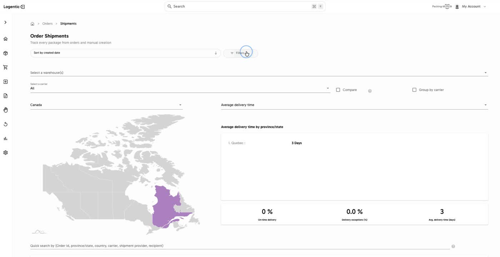Click the On-time delivery 0 % stat
Image resolution: width=500 pixels, height=257 pixels.
(267, 215)
